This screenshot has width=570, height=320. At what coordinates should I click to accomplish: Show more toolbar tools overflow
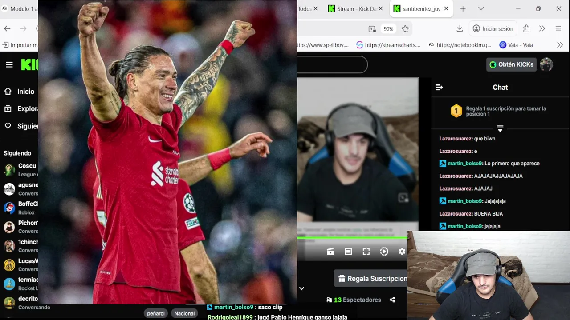click(x=542, y=28)
